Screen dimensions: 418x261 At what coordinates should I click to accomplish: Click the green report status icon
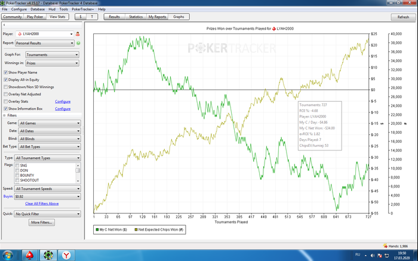click(x=78, y=43)
